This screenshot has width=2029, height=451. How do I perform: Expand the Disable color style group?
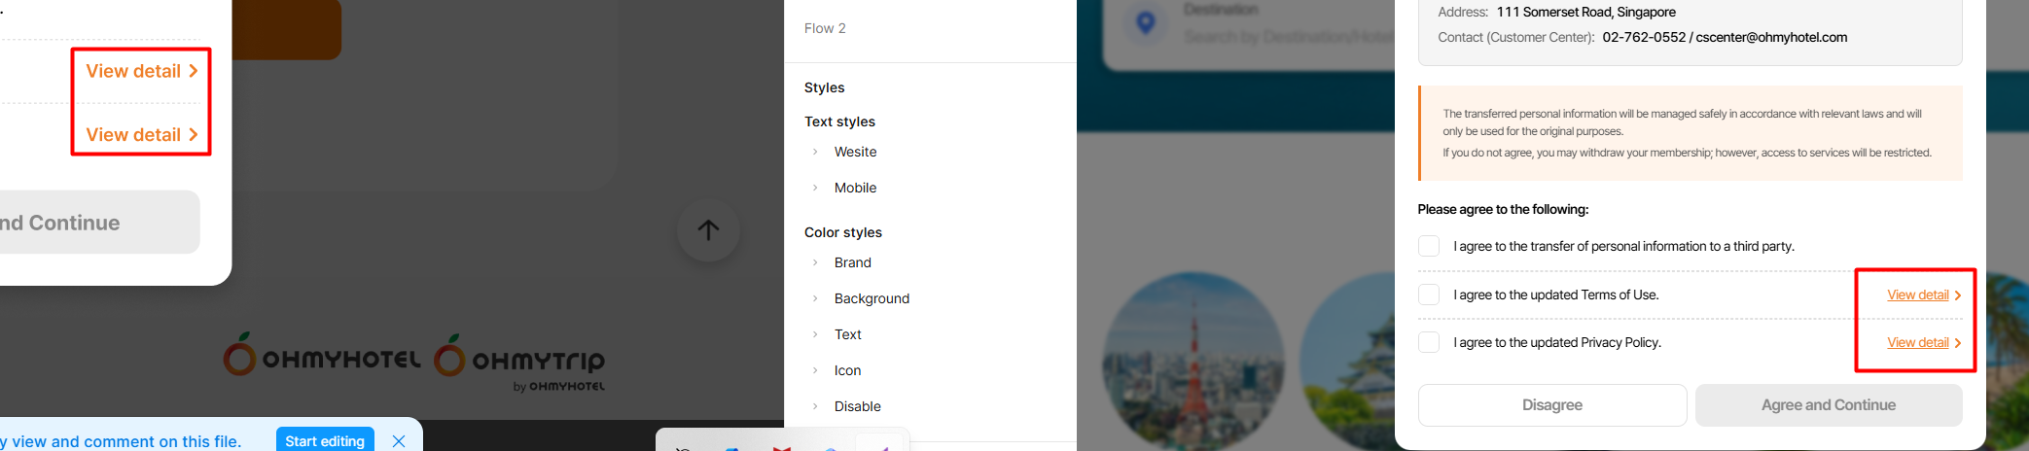click(815, 406)
